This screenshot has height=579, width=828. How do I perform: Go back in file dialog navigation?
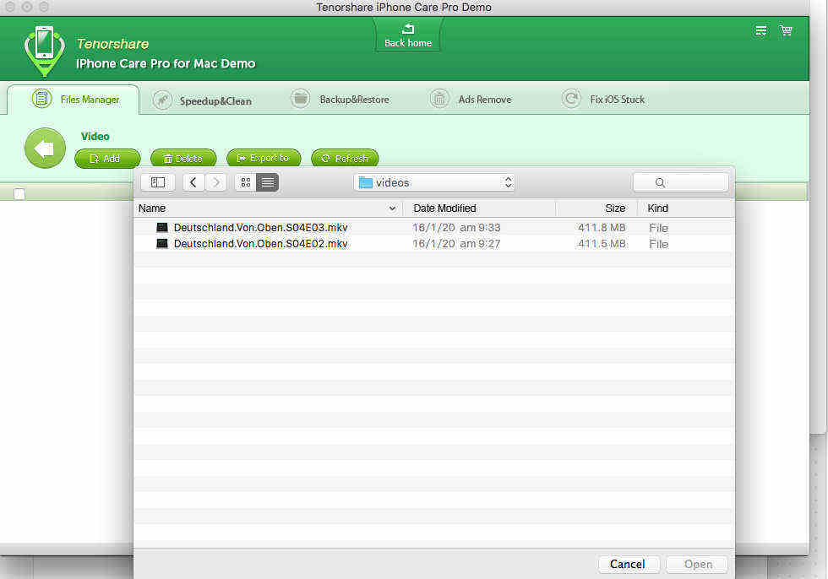pyautogui.click(x=193, y=182)
